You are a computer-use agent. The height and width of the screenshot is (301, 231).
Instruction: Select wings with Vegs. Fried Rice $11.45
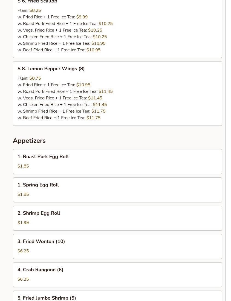click(60, 98)
